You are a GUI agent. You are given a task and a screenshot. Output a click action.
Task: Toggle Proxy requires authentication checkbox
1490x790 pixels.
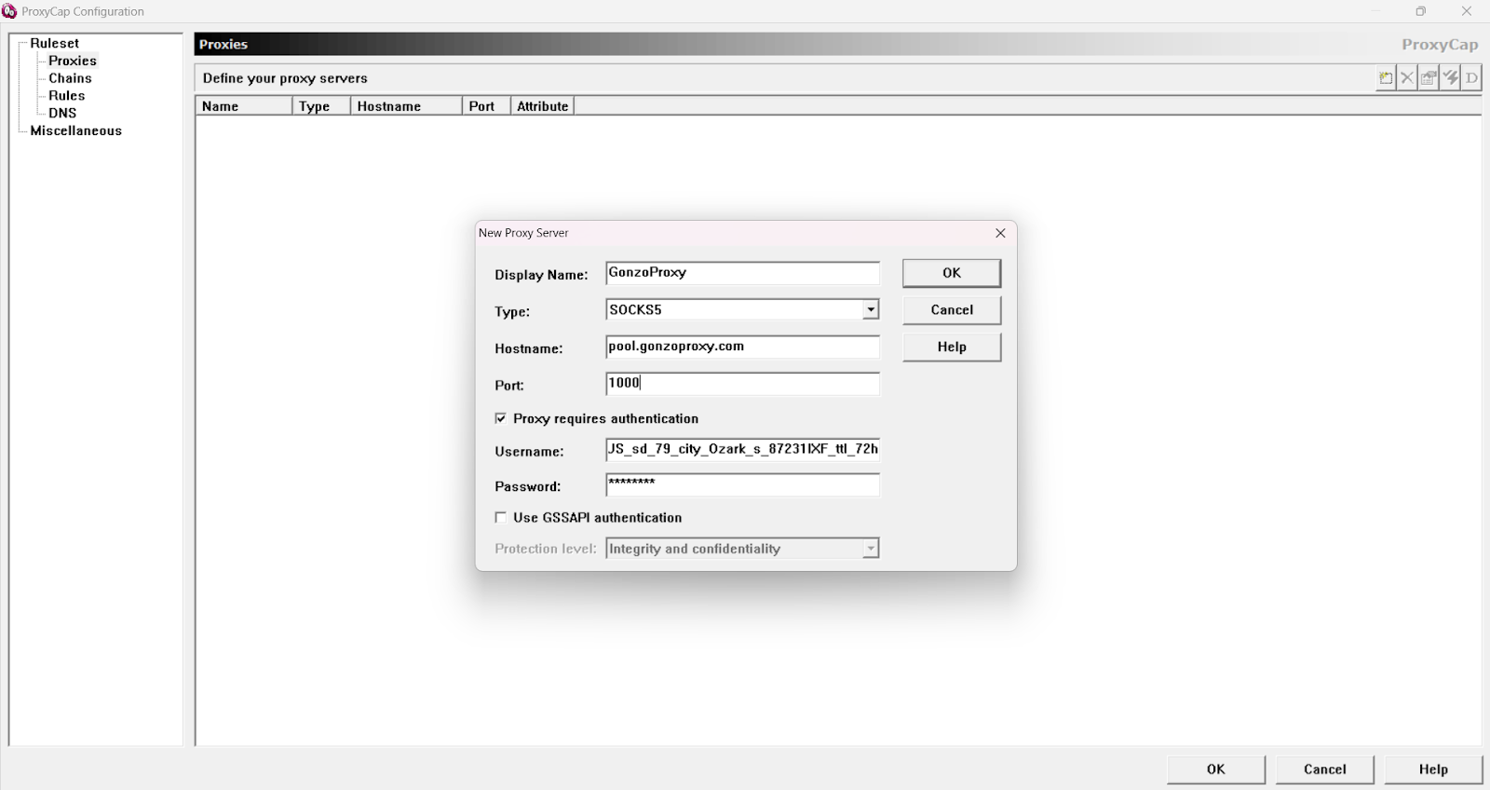501,418
